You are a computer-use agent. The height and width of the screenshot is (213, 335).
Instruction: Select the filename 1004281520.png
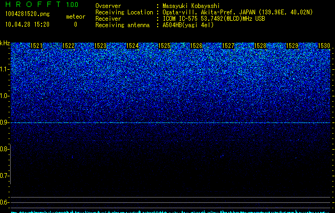tap(27, 14)
